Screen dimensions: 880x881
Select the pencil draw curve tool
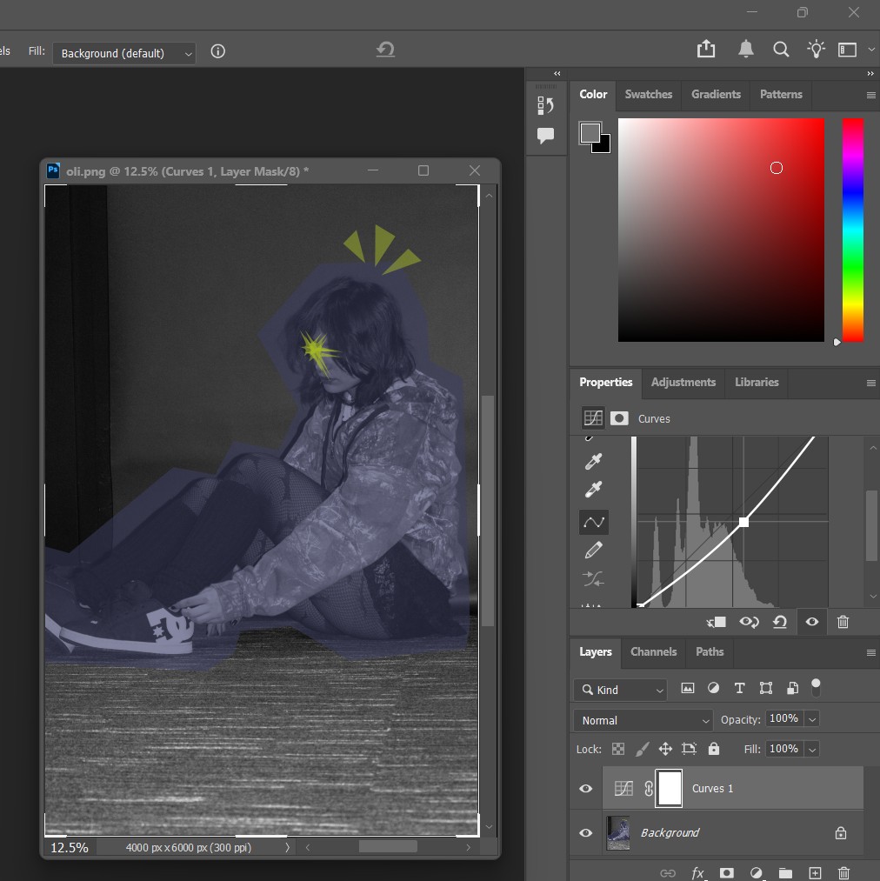tap(594, 551)
